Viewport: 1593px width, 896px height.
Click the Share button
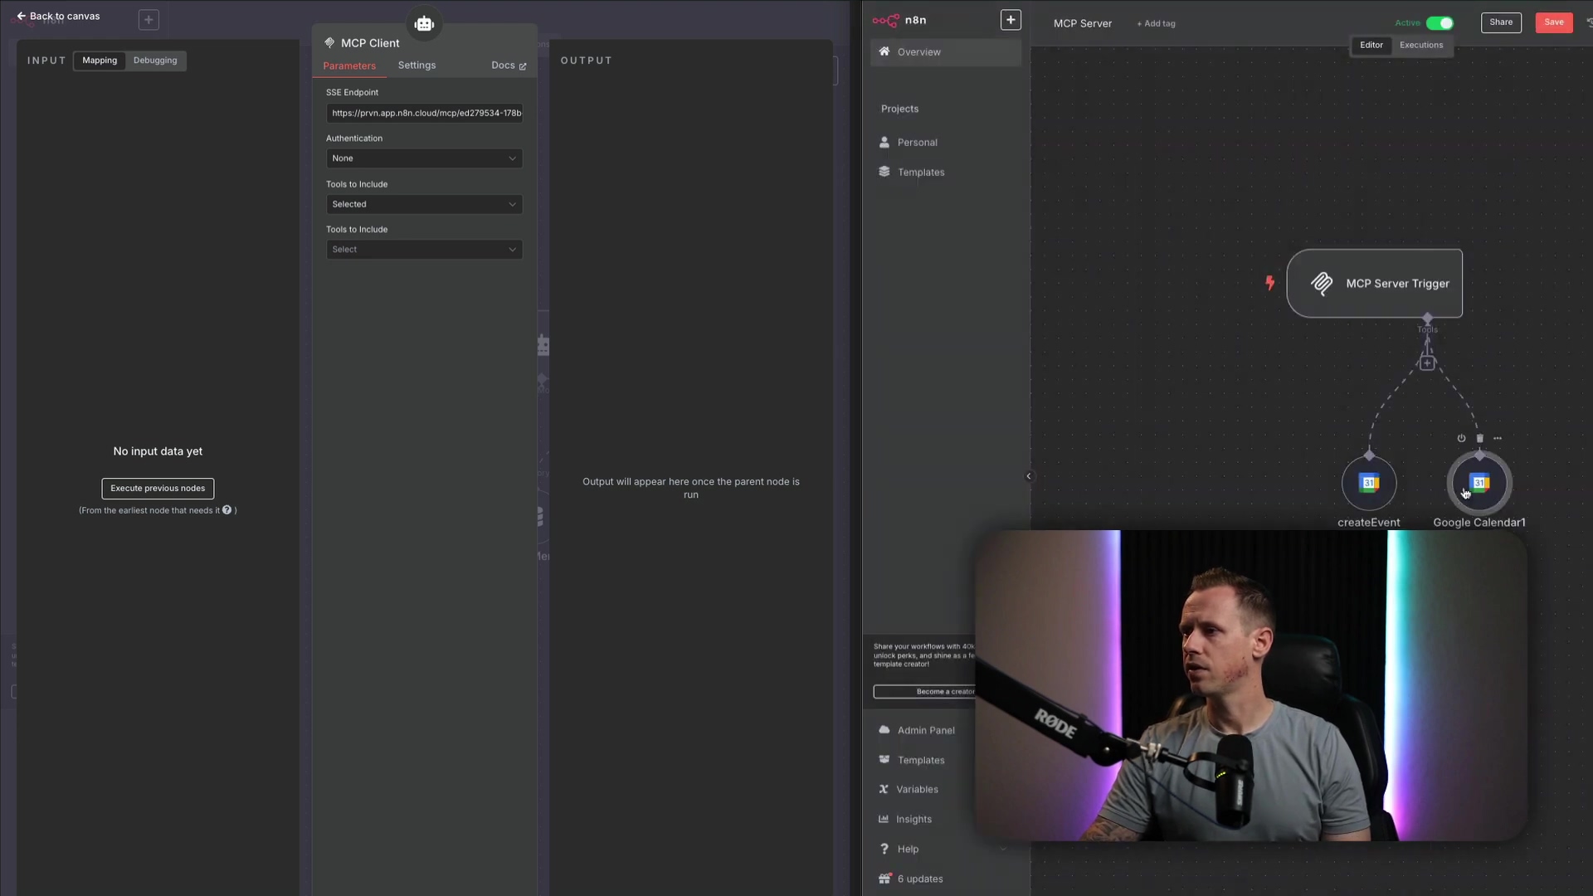1501,22
